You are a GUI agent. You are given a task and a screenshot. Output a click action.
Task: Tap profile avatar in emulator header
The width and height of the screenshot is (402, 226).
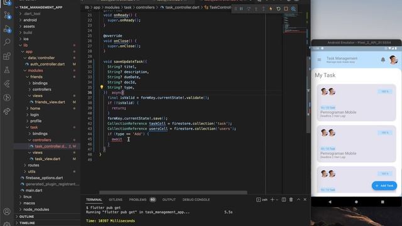(393, 60)
